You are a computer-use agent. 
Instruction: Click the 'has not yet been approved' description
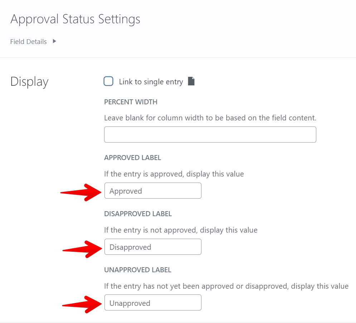pos(226,286)
